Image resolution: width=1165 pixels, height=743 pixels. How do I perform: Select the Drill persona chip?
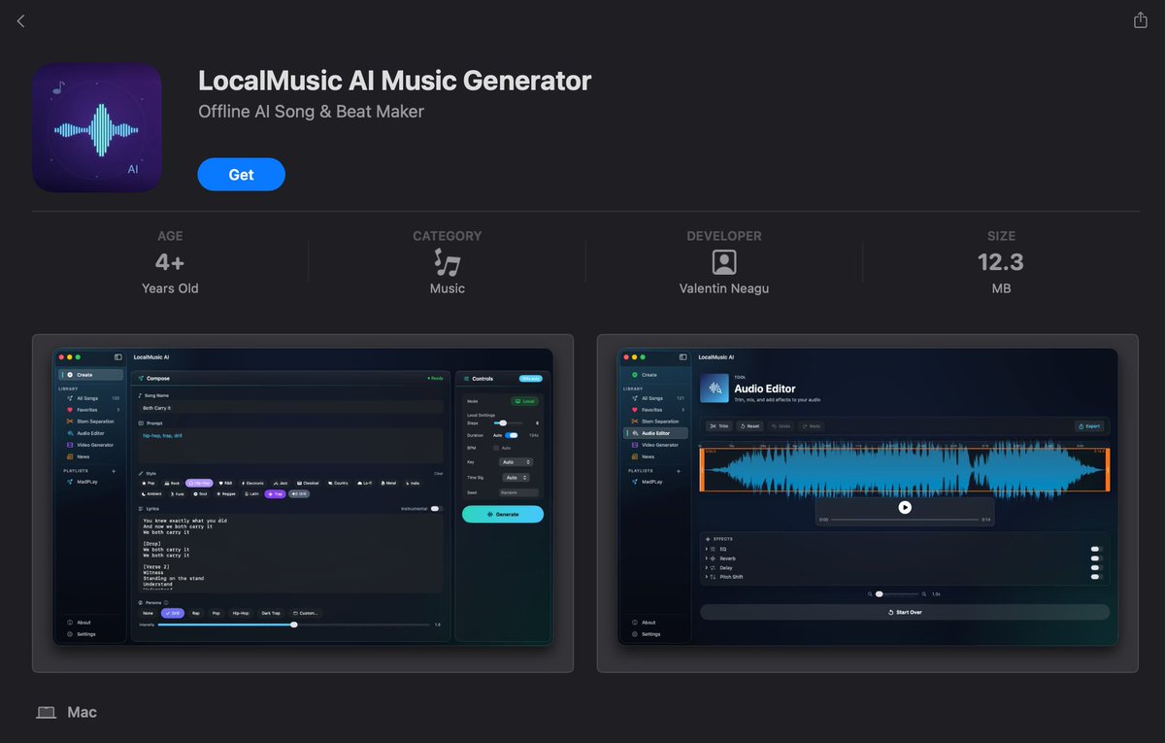(173, 613)
